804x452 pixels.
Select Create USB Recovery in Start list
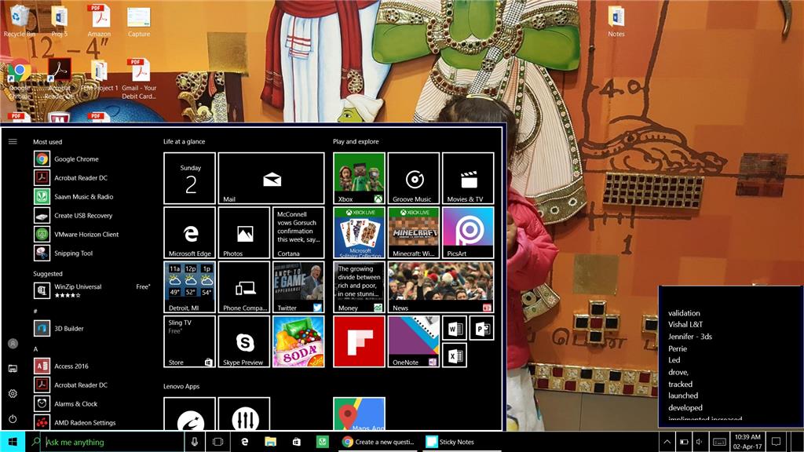(x=93, y=216)
